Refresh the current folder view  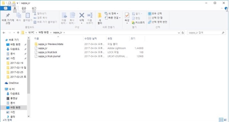pyautogui.click(x=183, y=33)
